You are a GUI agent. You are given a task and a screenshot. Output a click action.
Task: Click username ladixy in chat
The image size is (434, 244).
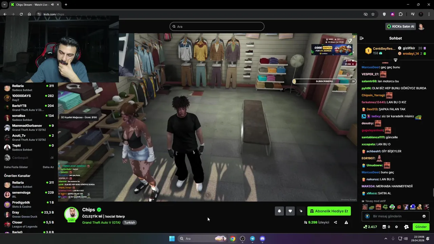coord(376,116)
